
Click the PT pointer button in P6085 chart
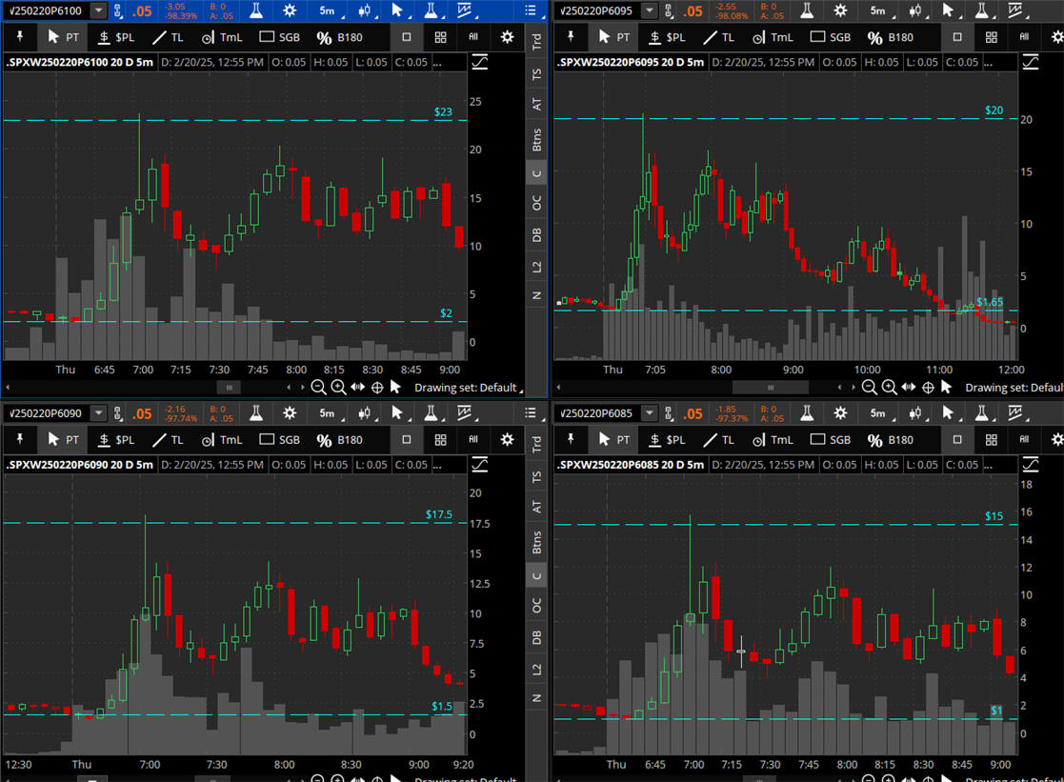coord(614,439)
